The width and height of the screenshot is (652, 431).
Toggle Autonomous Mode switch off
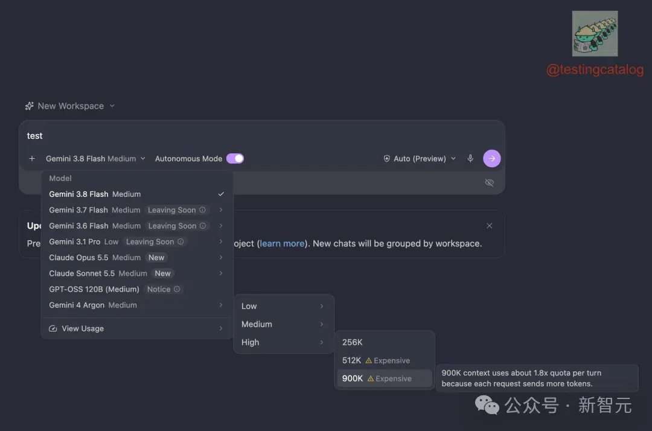(235, 158)
